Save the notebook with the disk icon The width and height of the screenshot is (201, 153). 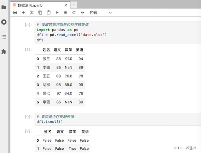tap(15, 13)
